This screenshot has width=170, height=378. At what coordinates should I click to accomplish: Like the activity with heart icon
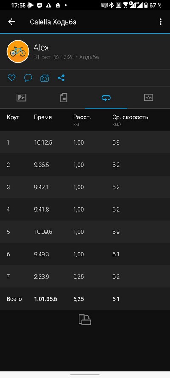[11, 78]
